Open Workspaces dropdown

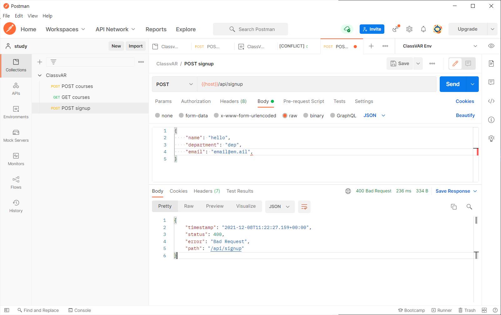pos(65,29)
